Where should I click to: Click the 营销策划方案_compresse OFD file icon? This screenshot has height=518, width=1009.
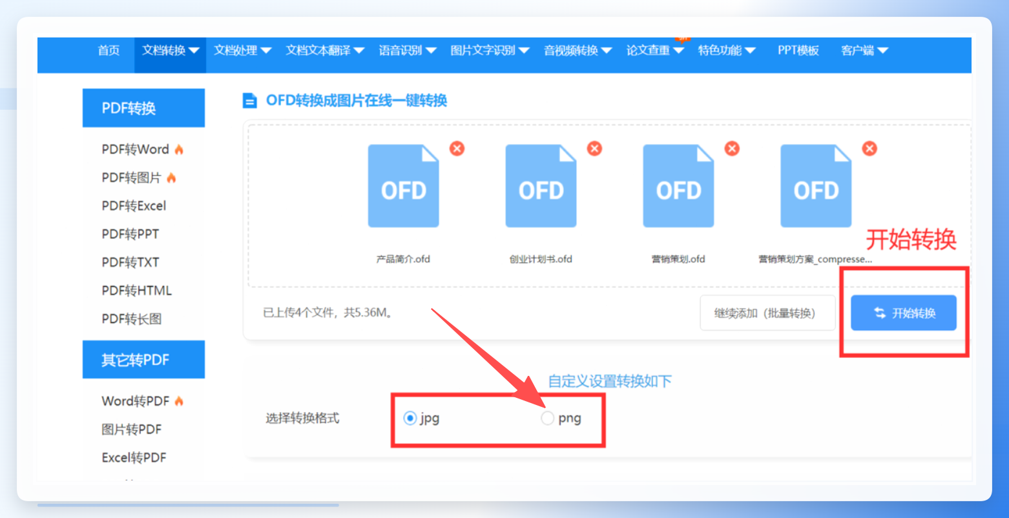coord(817,186)
